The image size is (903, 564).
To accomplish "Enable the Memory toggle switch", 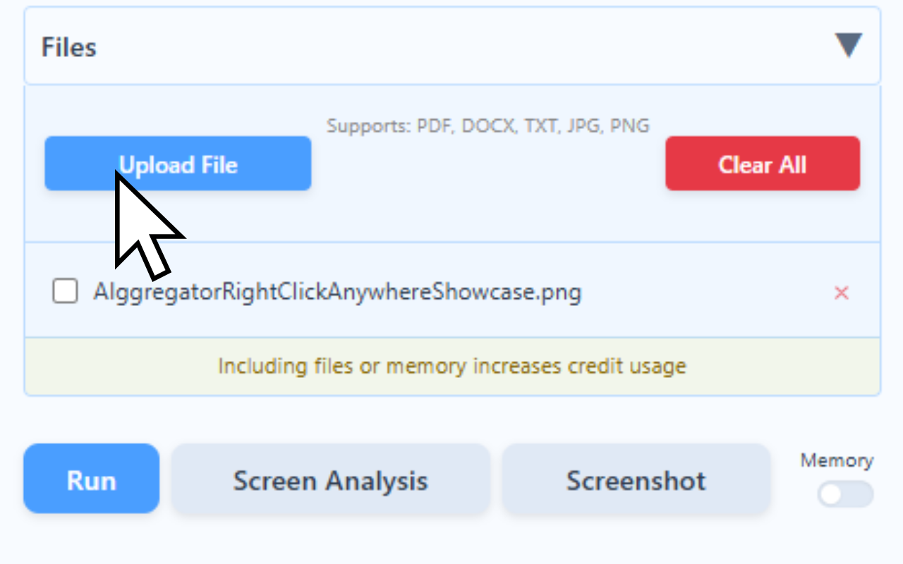I will pyautogui.click(x=845, y=494).
